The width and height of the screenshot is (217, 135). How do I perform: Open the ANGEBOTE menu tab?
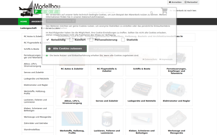click(x=37, y=22)
